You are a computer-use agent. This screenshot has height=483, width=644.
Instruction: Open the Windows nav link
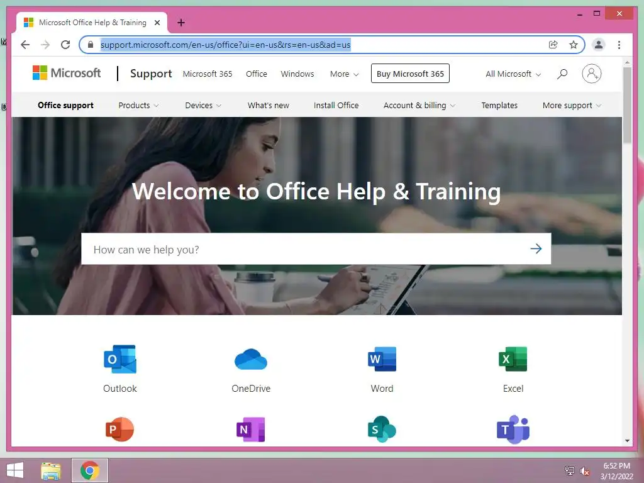(297, 74)
